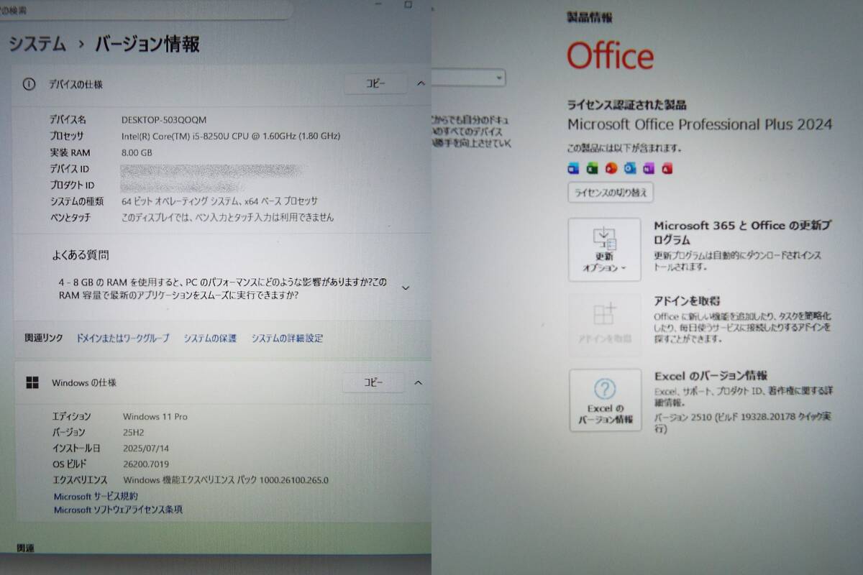Click ライセンスの切り替え button
Image resolution: width=863 pixels, height=575 pixels.
[611, 193]
